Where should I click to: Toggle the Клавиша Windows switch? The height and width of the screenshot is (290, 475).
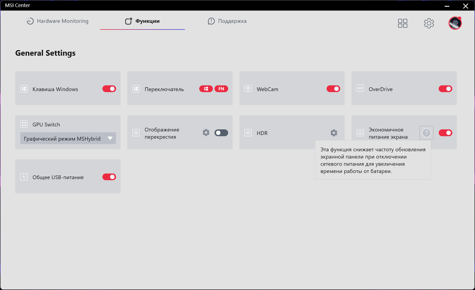click(109, 89)
